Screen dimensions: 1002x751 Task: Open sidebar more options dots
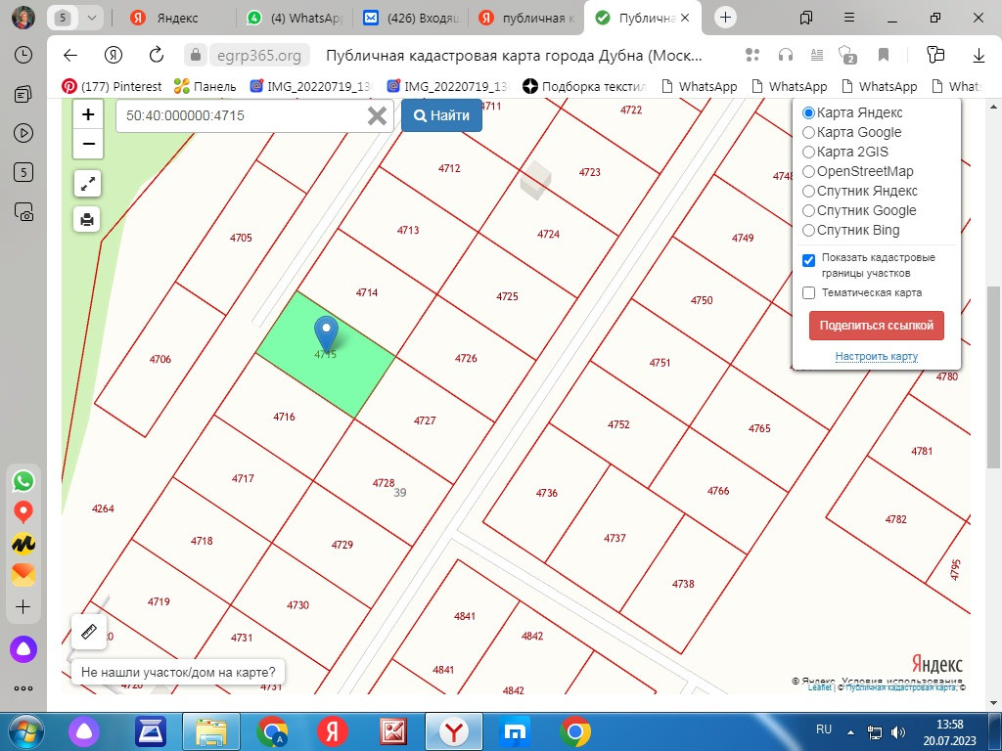tap(23, 688)
